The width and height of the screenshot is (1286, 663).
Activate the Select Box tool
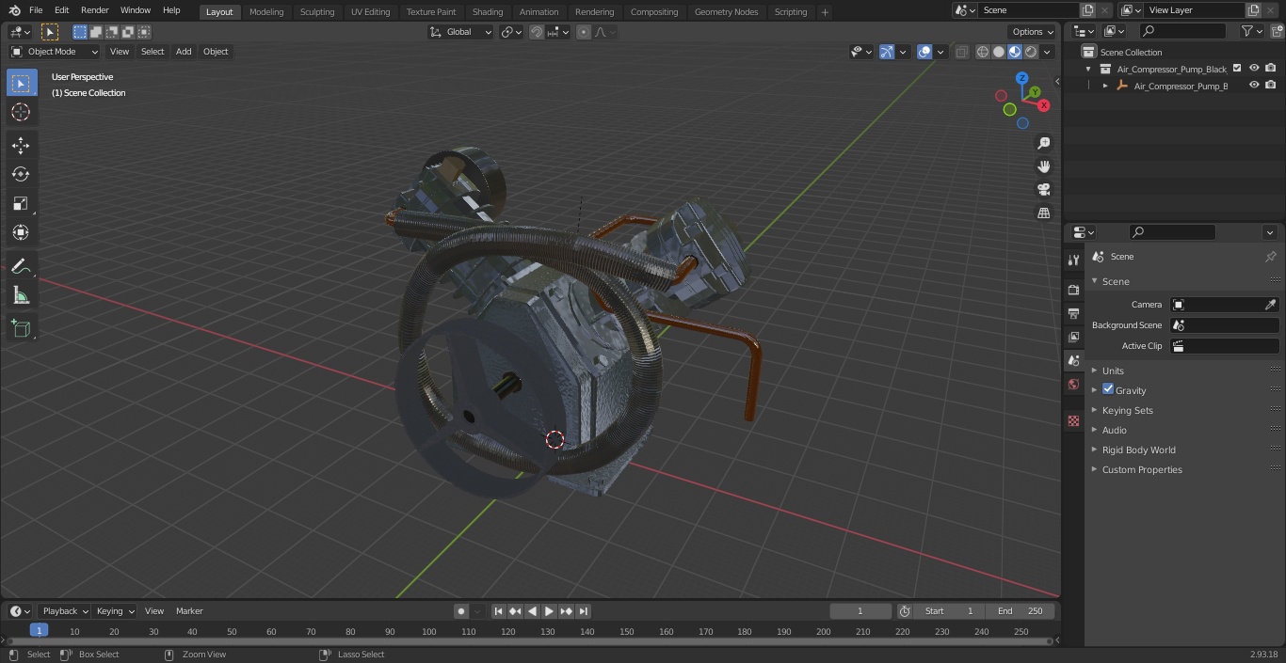(x=21, y=83)
